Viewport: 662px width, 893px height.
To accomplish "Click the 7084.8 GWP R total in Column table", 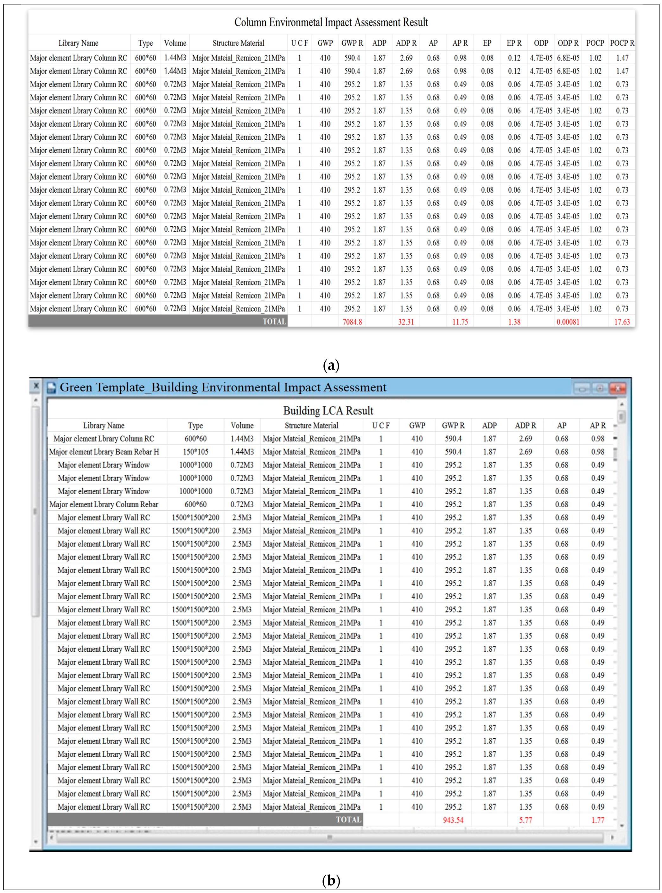I will [x=352, y=322].
